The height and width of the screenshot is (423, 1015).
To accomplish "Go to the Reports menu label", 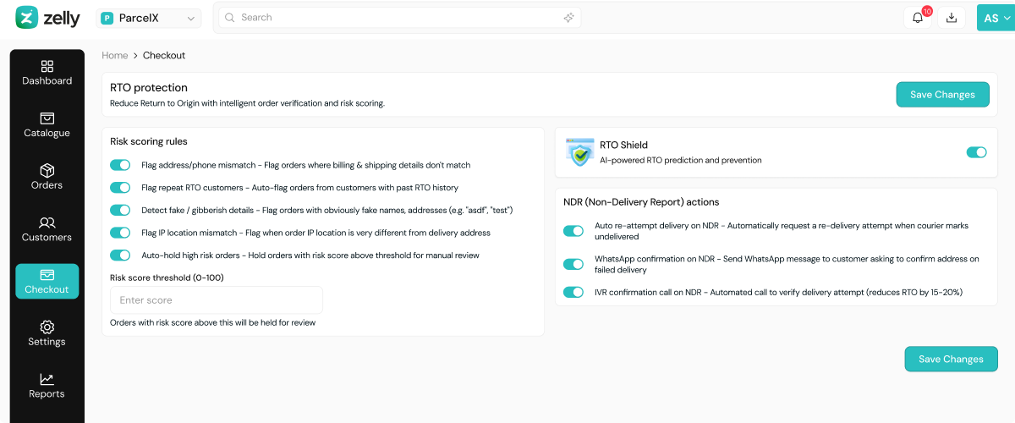I will [x=47, y=394].
